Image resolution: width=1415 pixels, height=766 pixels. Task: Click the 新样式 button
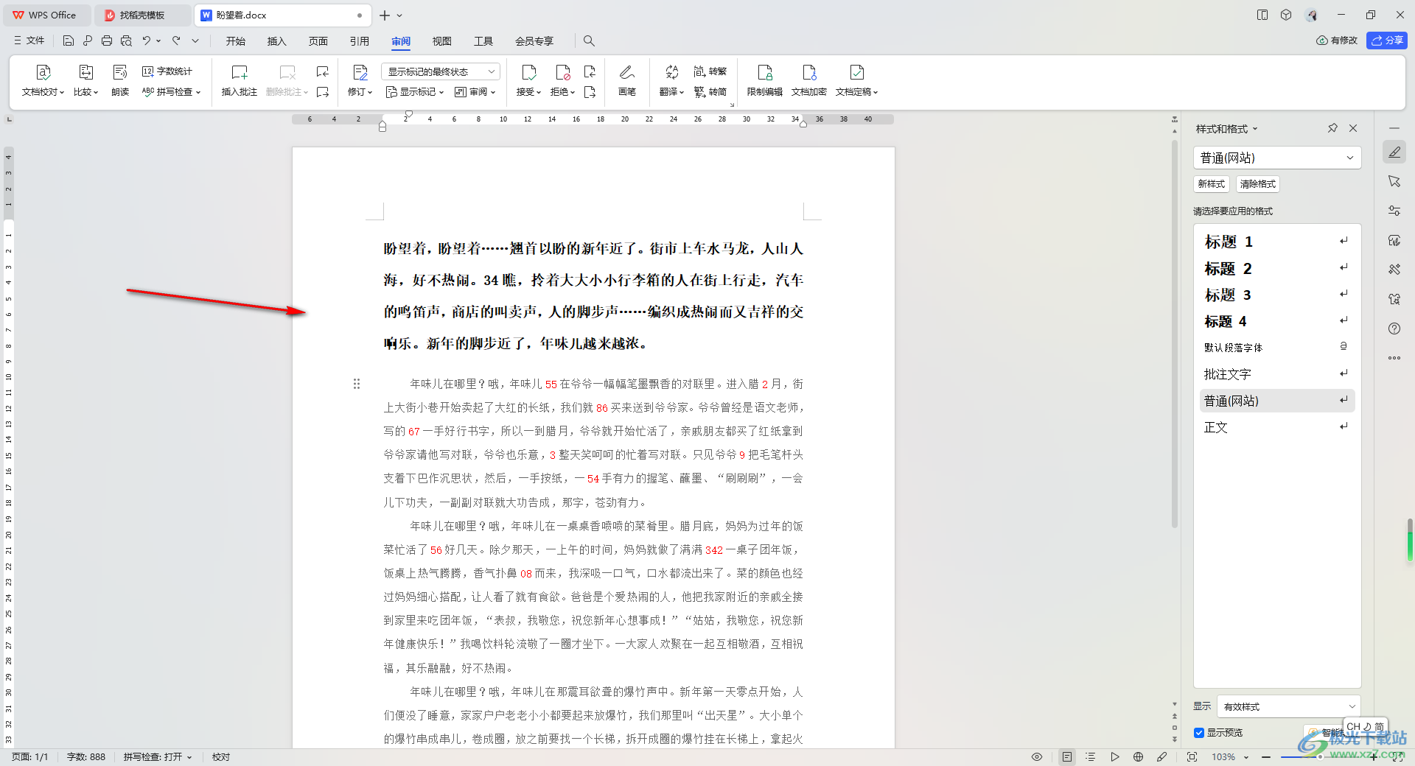[x=1212, y=184]
